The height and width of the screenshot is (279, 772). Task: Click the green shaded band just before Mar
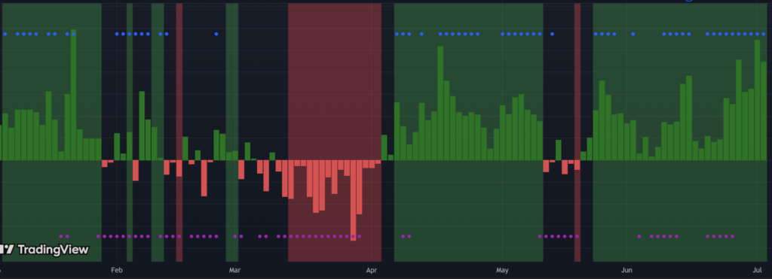(x=232, y=132)
